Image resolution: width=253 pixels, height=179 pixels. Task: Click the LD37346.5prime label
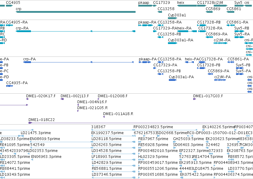pyautogui.click(x=107, y=175)
